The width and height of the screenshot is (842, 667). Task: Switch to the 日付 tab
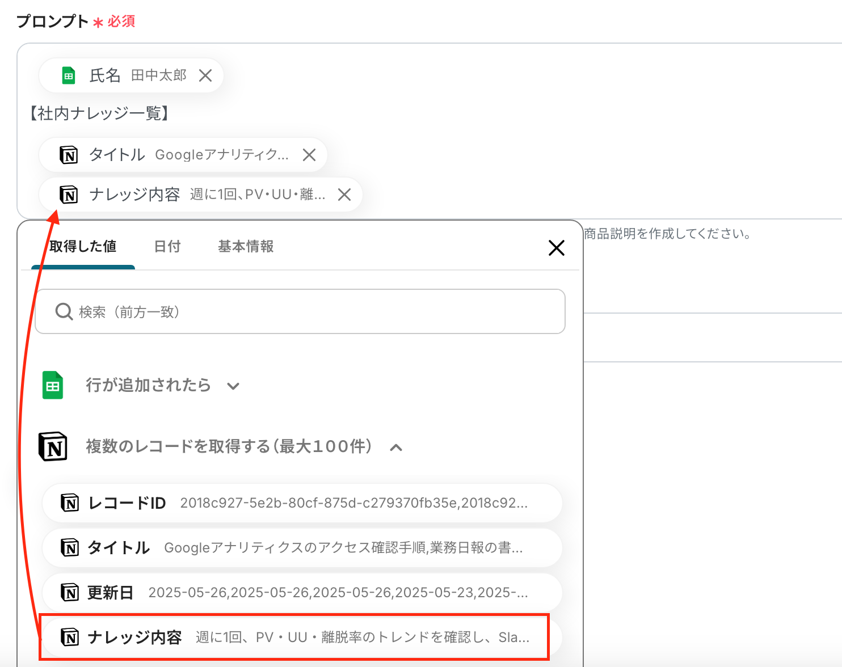(x=167, y=247)
